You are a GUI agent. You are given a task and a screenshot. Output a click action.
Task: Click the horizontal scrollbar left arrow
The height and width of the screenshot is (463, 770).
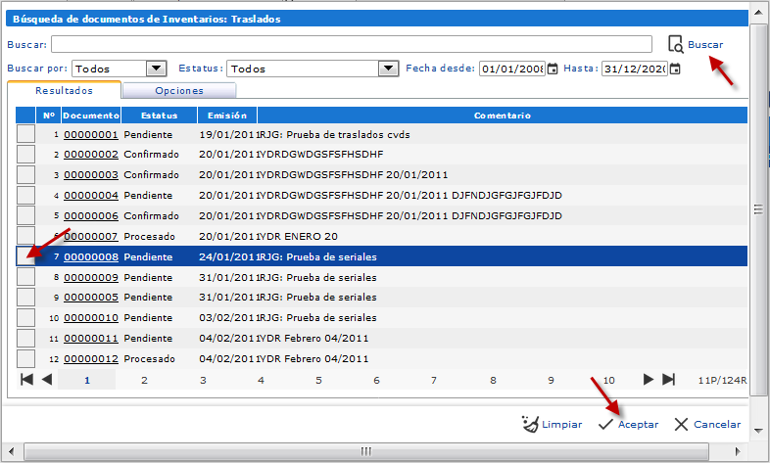[x=12, y=451]
